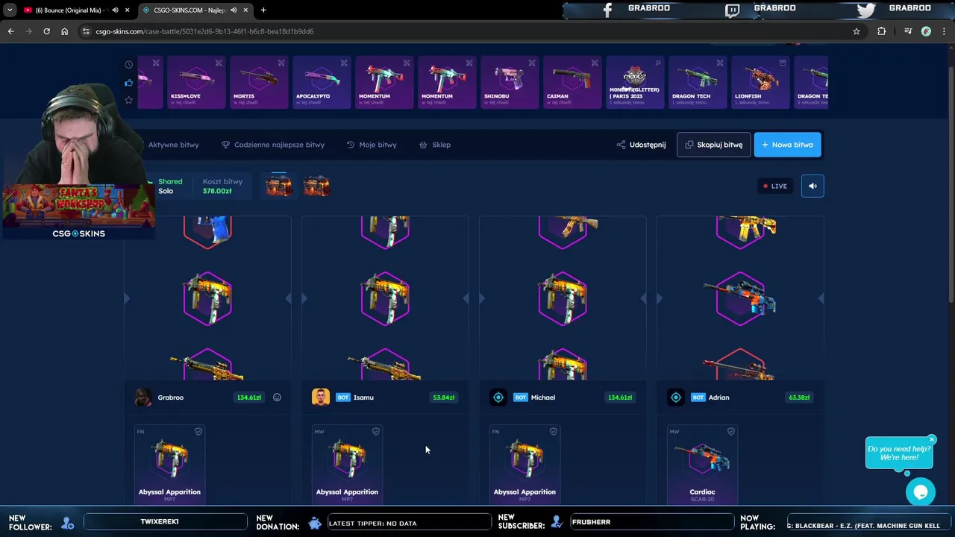
Task: Switch to the Aktywne bitwy tab
Action: coord(173,145)
